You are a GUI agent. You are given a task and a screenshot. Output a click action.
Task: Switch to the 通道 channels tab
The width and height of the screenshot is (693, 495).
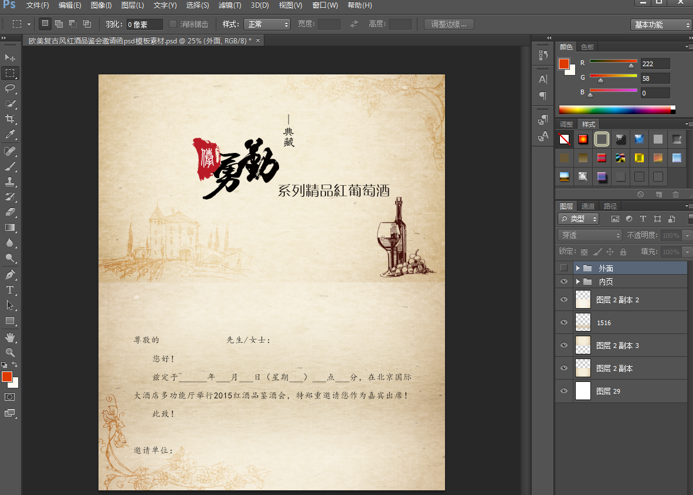click(588, 206)
